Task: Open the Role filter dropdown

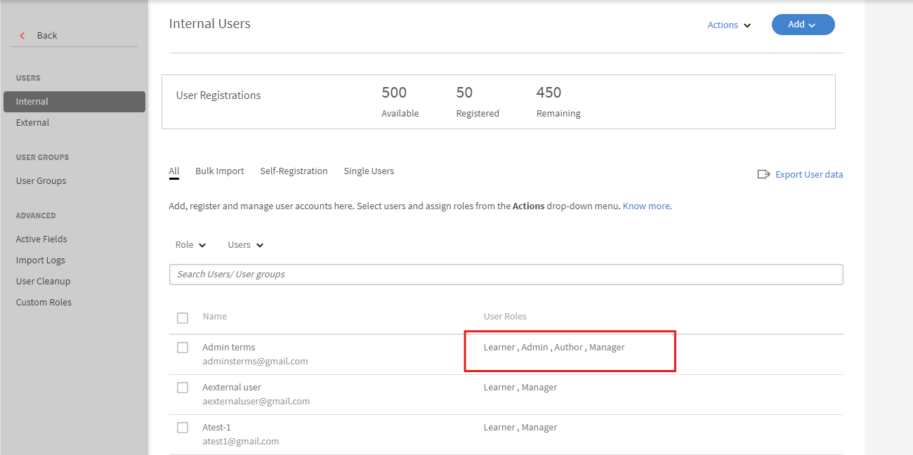Action: [190, 245]
